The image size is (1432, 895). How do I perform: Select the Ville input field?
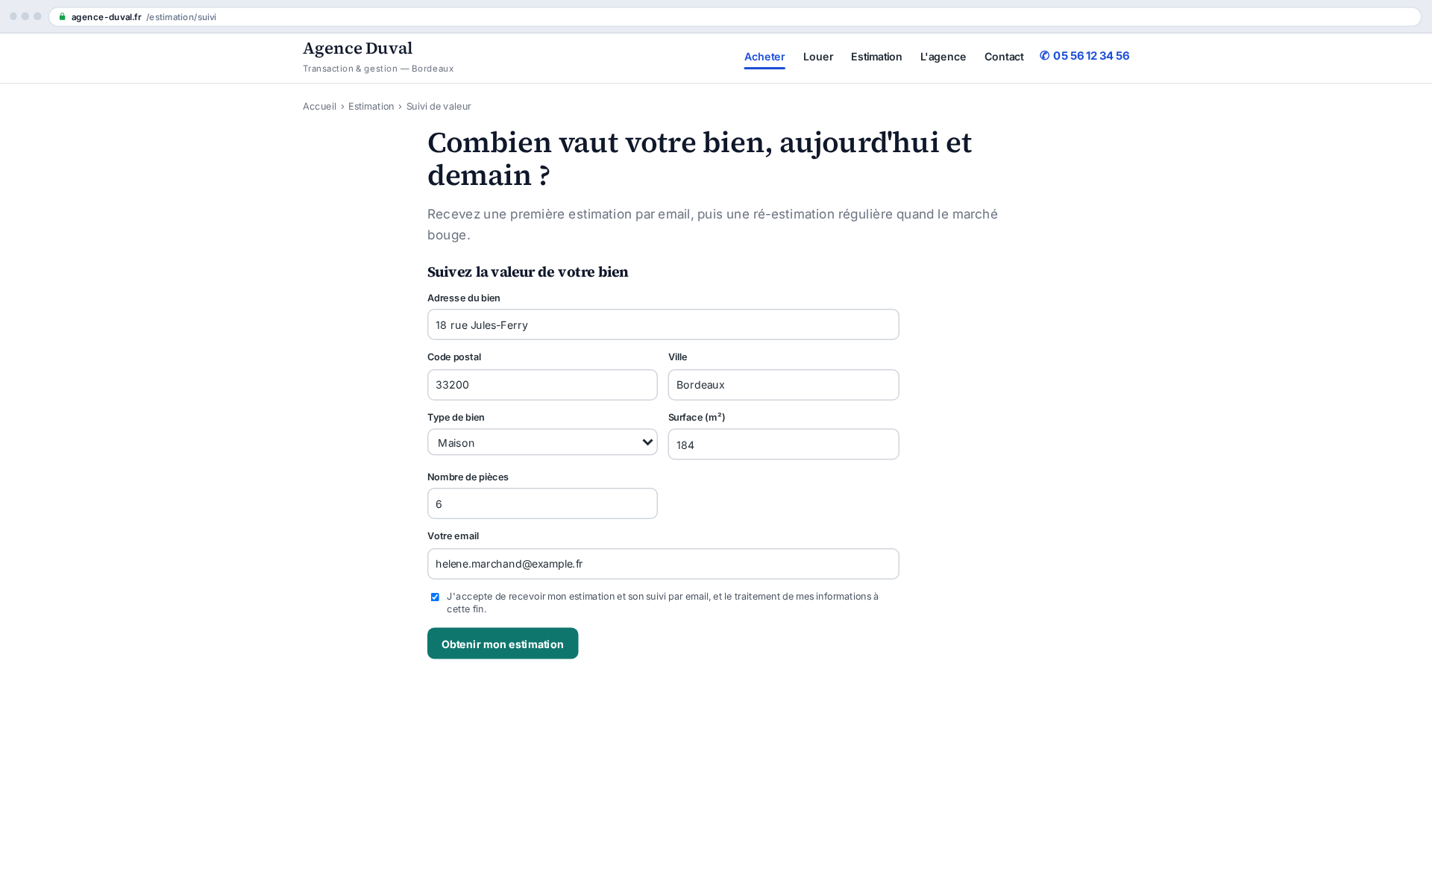[783, 385]
